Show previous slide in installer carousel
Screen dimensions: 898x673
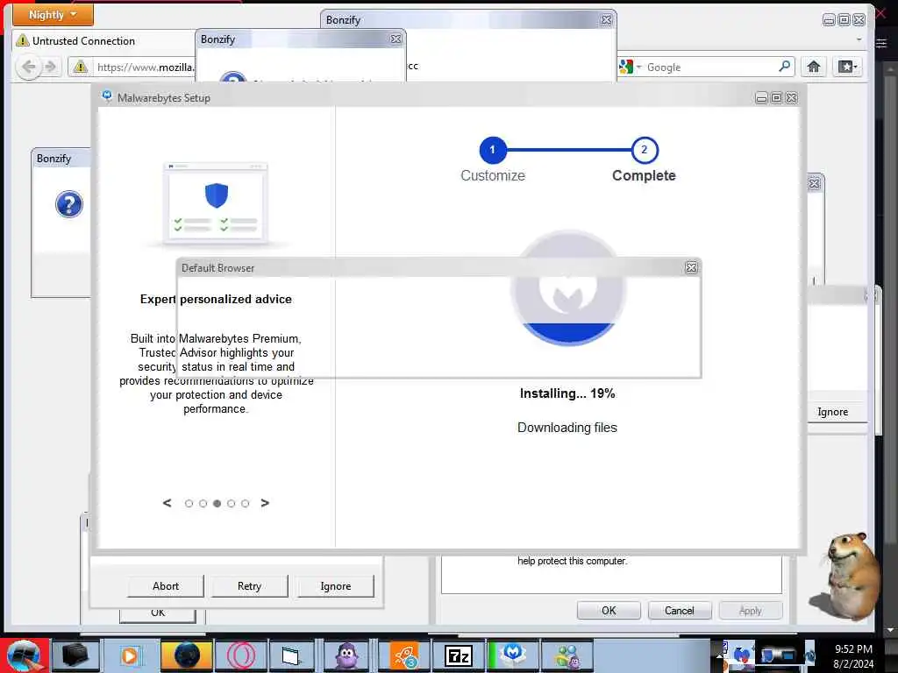pos(167,503)
